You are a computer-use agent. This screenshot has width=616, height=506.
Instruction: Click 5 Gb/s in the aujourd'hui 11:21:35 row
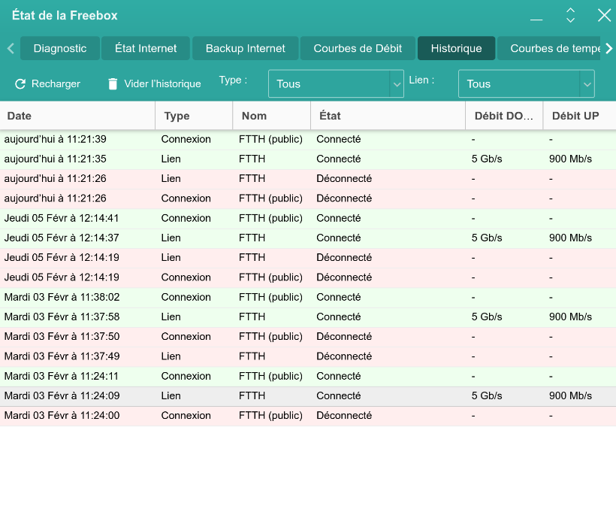tap(487, 159)
